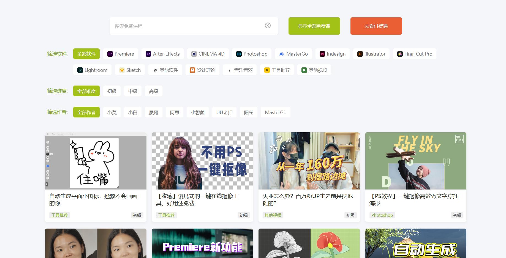
Task: Filter courses by Sketch
Action: (130, 70)
